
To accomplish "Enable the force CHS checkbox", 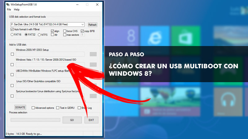I will [x=64, y=31].
